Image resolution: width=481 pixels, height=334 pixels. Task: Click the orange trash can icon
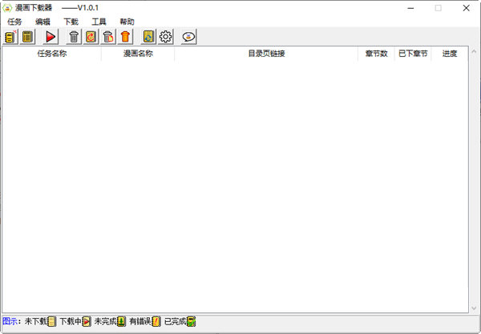[x=125, y=37]
